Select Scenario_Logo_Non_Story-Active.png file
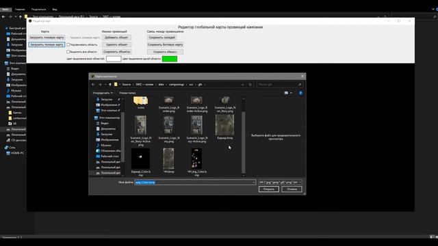Viewport: 438px width, 246px height. point(141,131)
